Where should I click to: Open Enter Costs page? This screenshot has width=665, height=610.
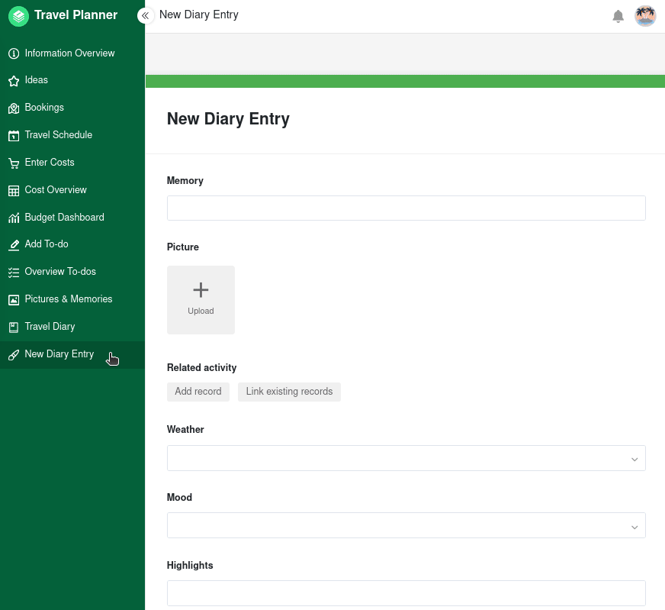72,163
